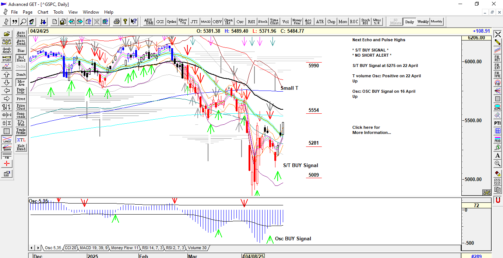Image resolution: width=503 pixels, height=258 pixels.
Task: Toggle the Mov Ave overlay button
Action: [21, 83]
